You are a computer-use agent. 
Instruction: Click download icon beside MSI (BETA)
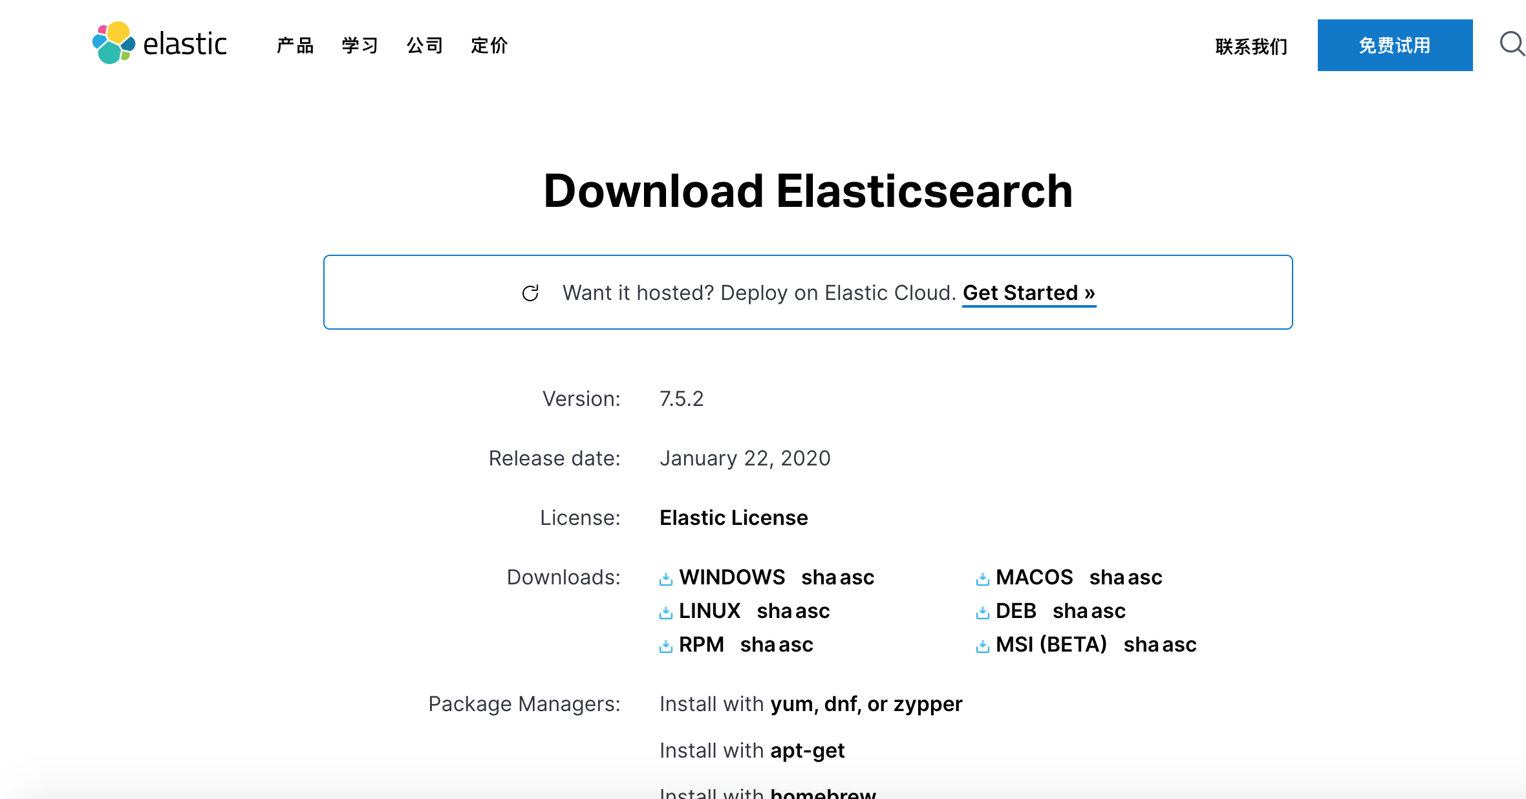tap(982, 646)
